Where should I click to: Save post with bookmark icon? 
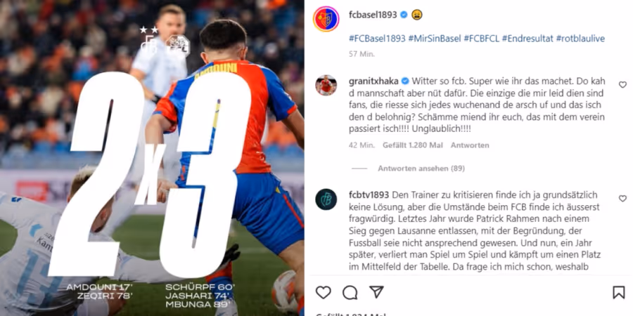[618, 292]
